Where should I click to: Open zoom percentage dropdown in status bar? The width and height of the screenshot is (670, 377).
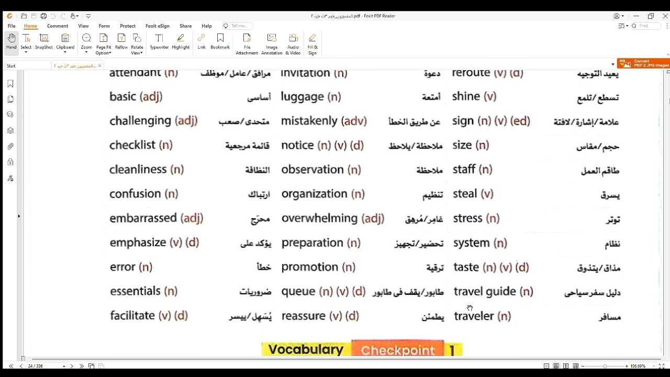[653, 366]
